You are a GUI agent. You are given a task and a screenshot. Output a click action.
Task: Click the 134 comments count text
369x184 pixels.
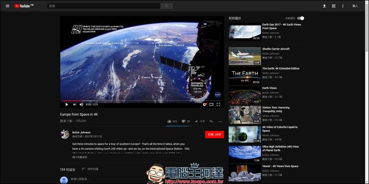(x=67, y=169)
